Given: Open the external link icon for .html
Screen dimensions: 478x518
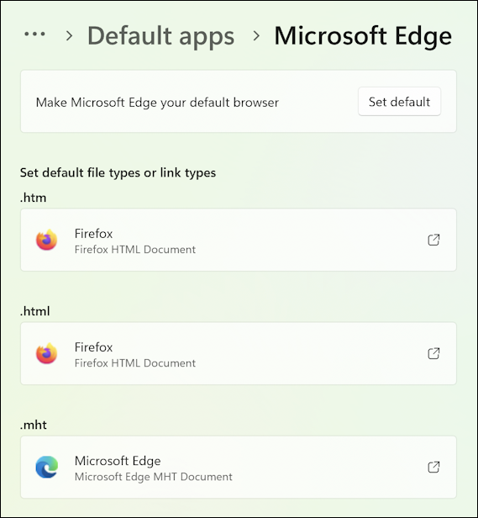Looking at the screenshot, I should (433, 353).
